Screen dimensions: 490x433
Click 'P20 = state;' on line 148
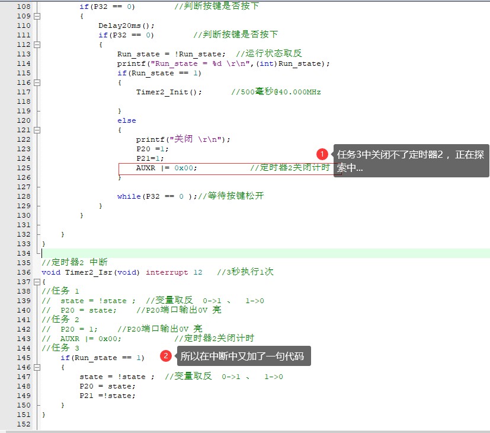click(x=107, y=386)
